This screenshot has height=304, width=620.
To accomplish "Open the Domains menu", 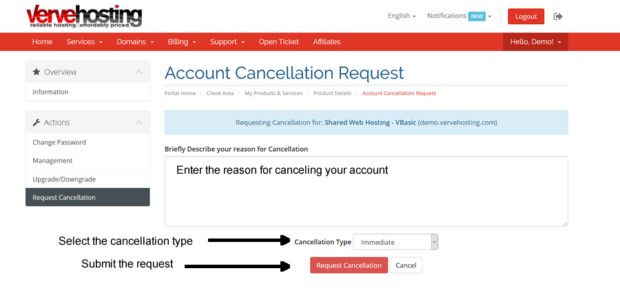I will click(135, 41).
